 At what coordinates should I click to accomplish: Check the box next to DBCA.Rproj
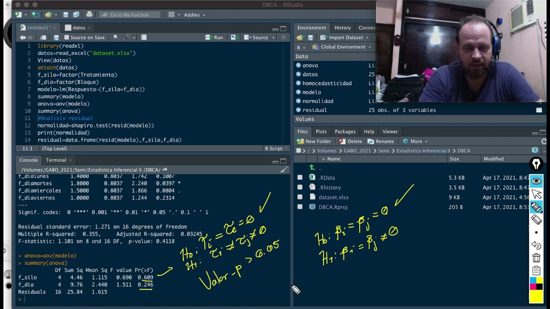click(300, 207)
